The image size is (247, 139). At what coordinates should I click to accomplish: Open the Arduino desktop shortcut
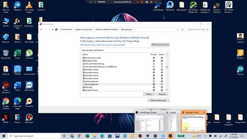[x=240, y=70]
